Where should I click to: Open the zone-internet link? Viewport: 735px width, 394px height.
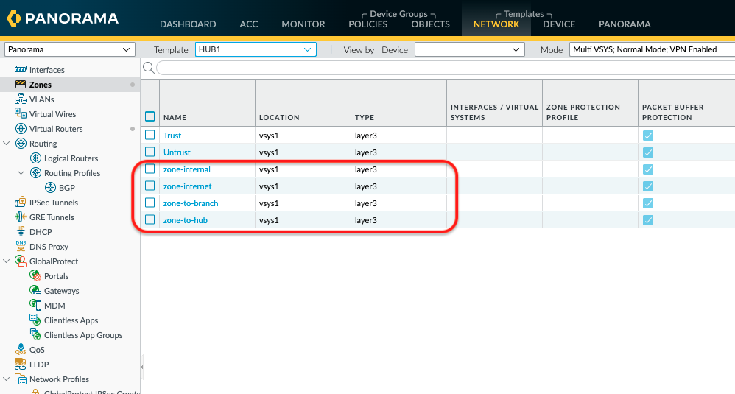pyautogui.click(x=188, y=186)
